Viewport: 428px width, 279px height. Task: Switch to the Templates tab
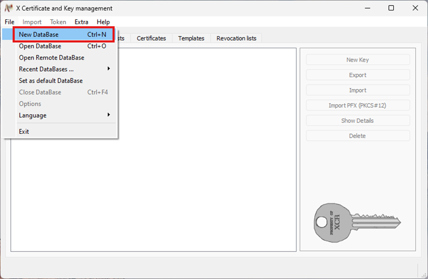[x=191, y=38]
